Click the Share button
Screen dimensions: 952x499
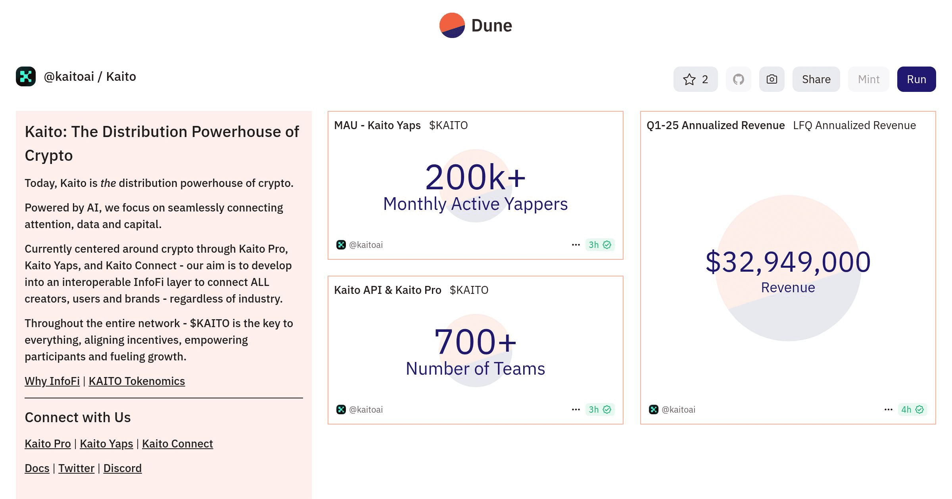coord(816,79)
